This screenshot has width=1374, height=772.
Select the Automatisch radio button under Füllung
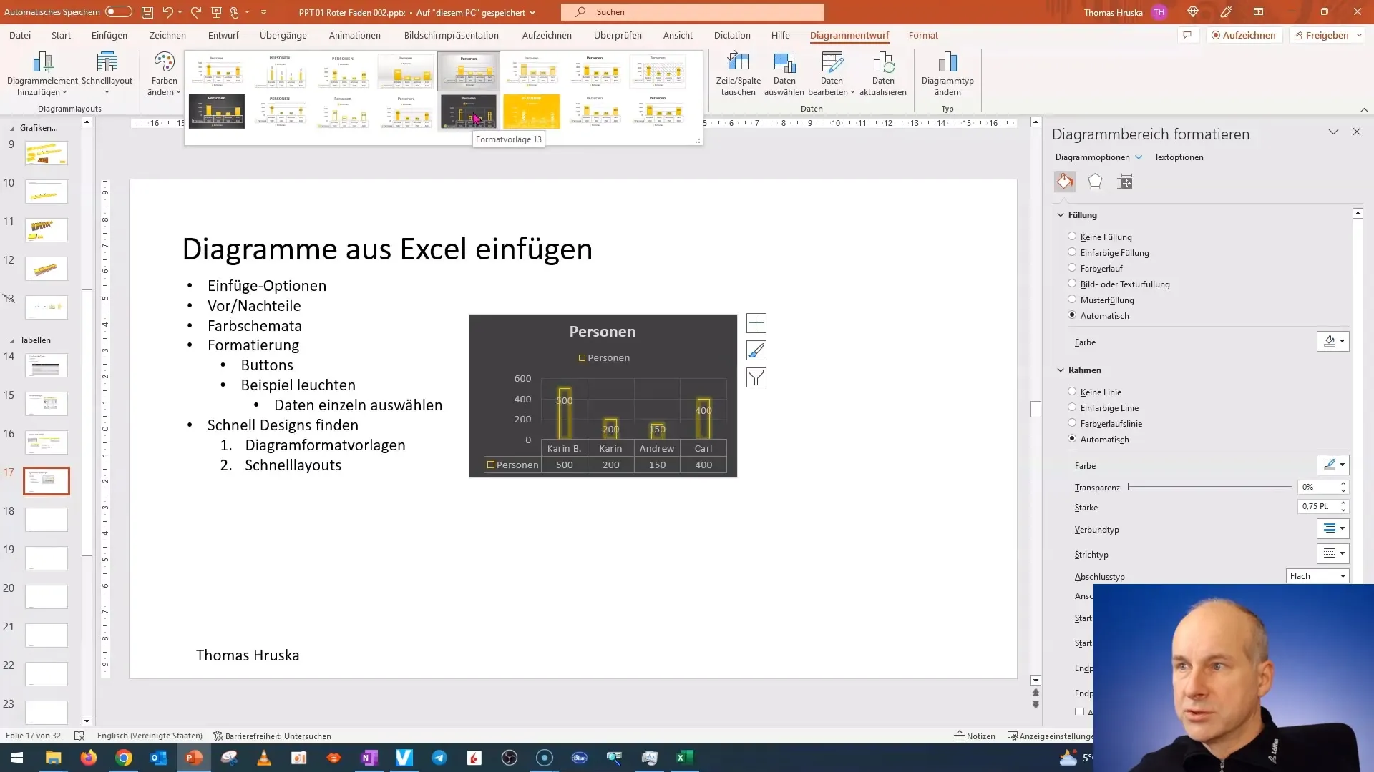1072,315
